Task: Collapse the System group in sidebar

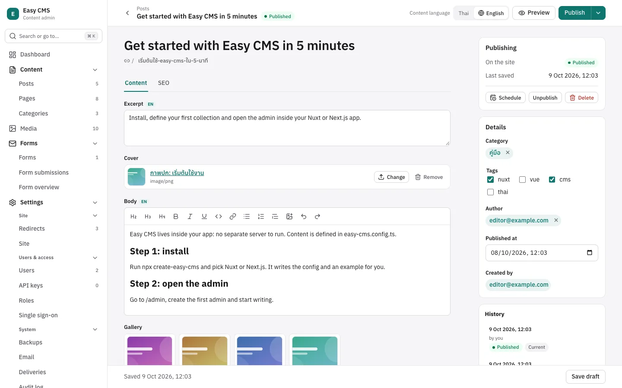Action: (x=95, y=330)
